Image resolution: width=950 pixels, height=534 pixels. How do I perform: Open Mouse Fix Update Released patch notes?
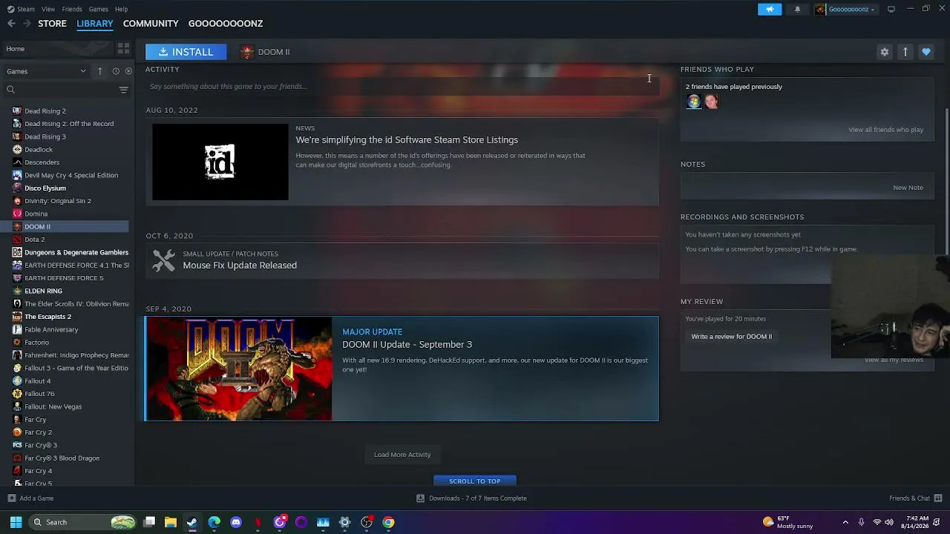(240, 266)
